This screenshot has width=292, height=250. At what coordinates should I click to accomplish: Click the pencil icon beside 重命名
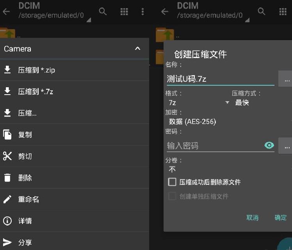click(7, 199)
